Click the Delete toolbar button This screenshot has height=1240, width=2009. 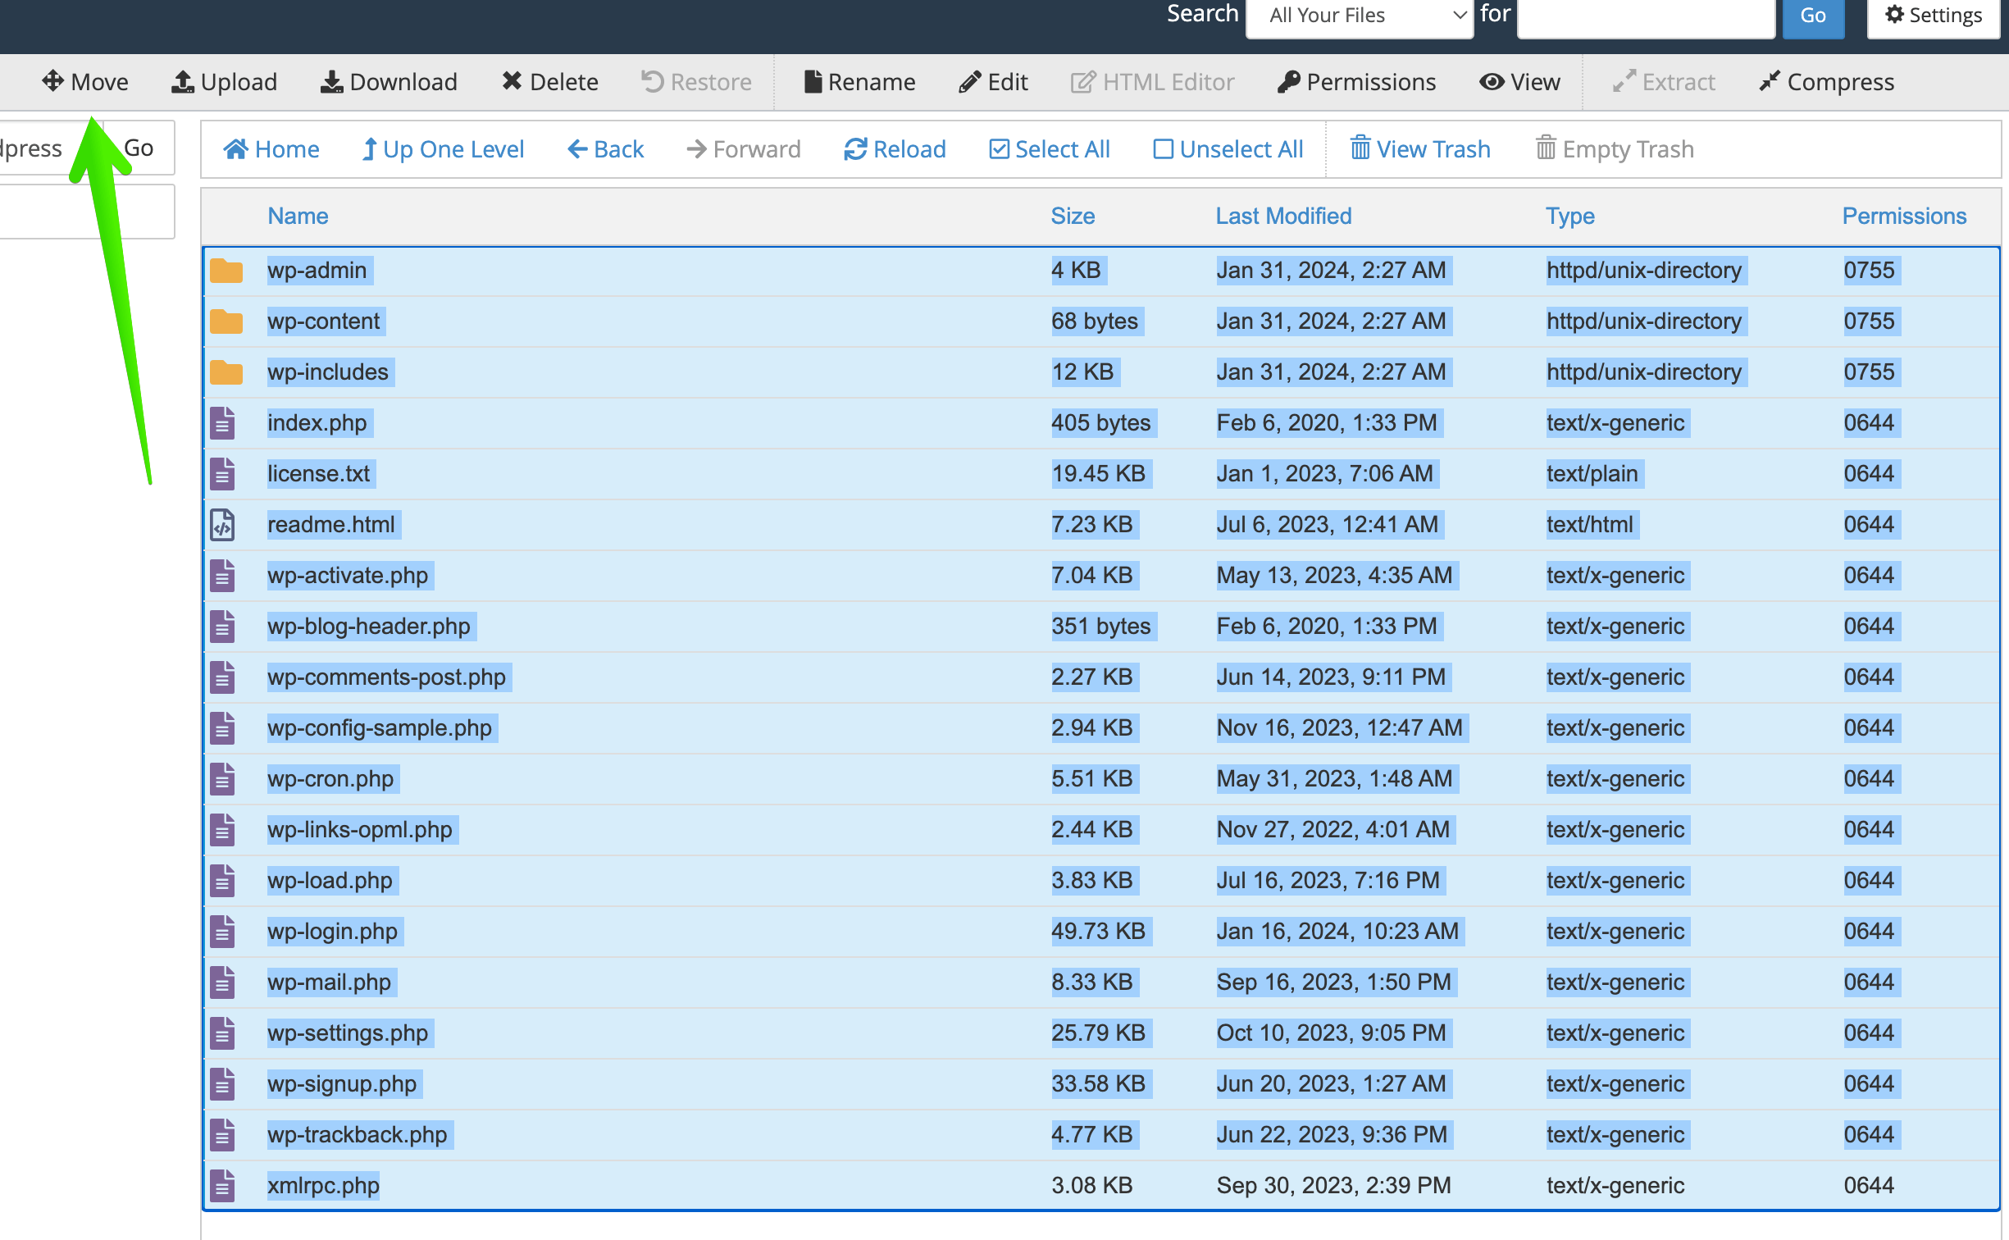549,81
